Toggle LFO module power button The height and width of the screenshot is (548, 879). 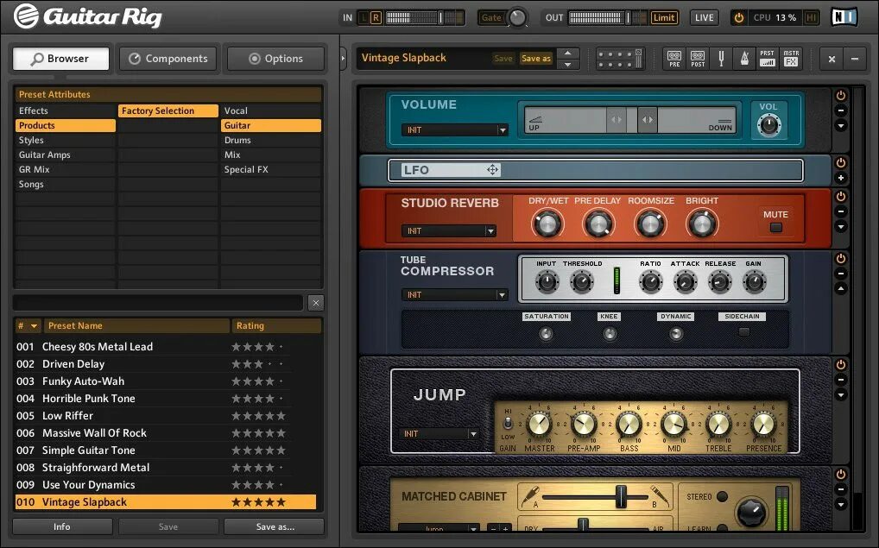click(840, 162)
